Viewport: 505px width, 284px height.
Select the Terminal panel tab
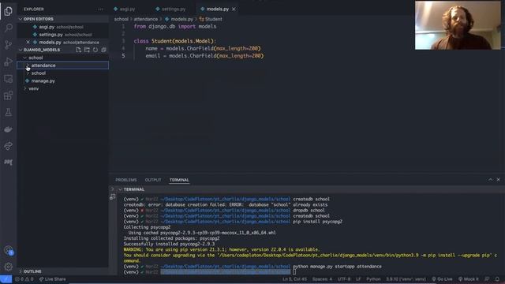[179, 180]
